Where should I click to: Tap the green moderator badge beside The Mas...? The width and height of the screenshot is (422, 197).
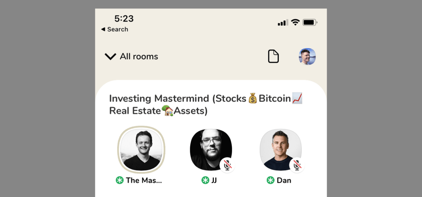pyautogui.click(x=120, y=181)
